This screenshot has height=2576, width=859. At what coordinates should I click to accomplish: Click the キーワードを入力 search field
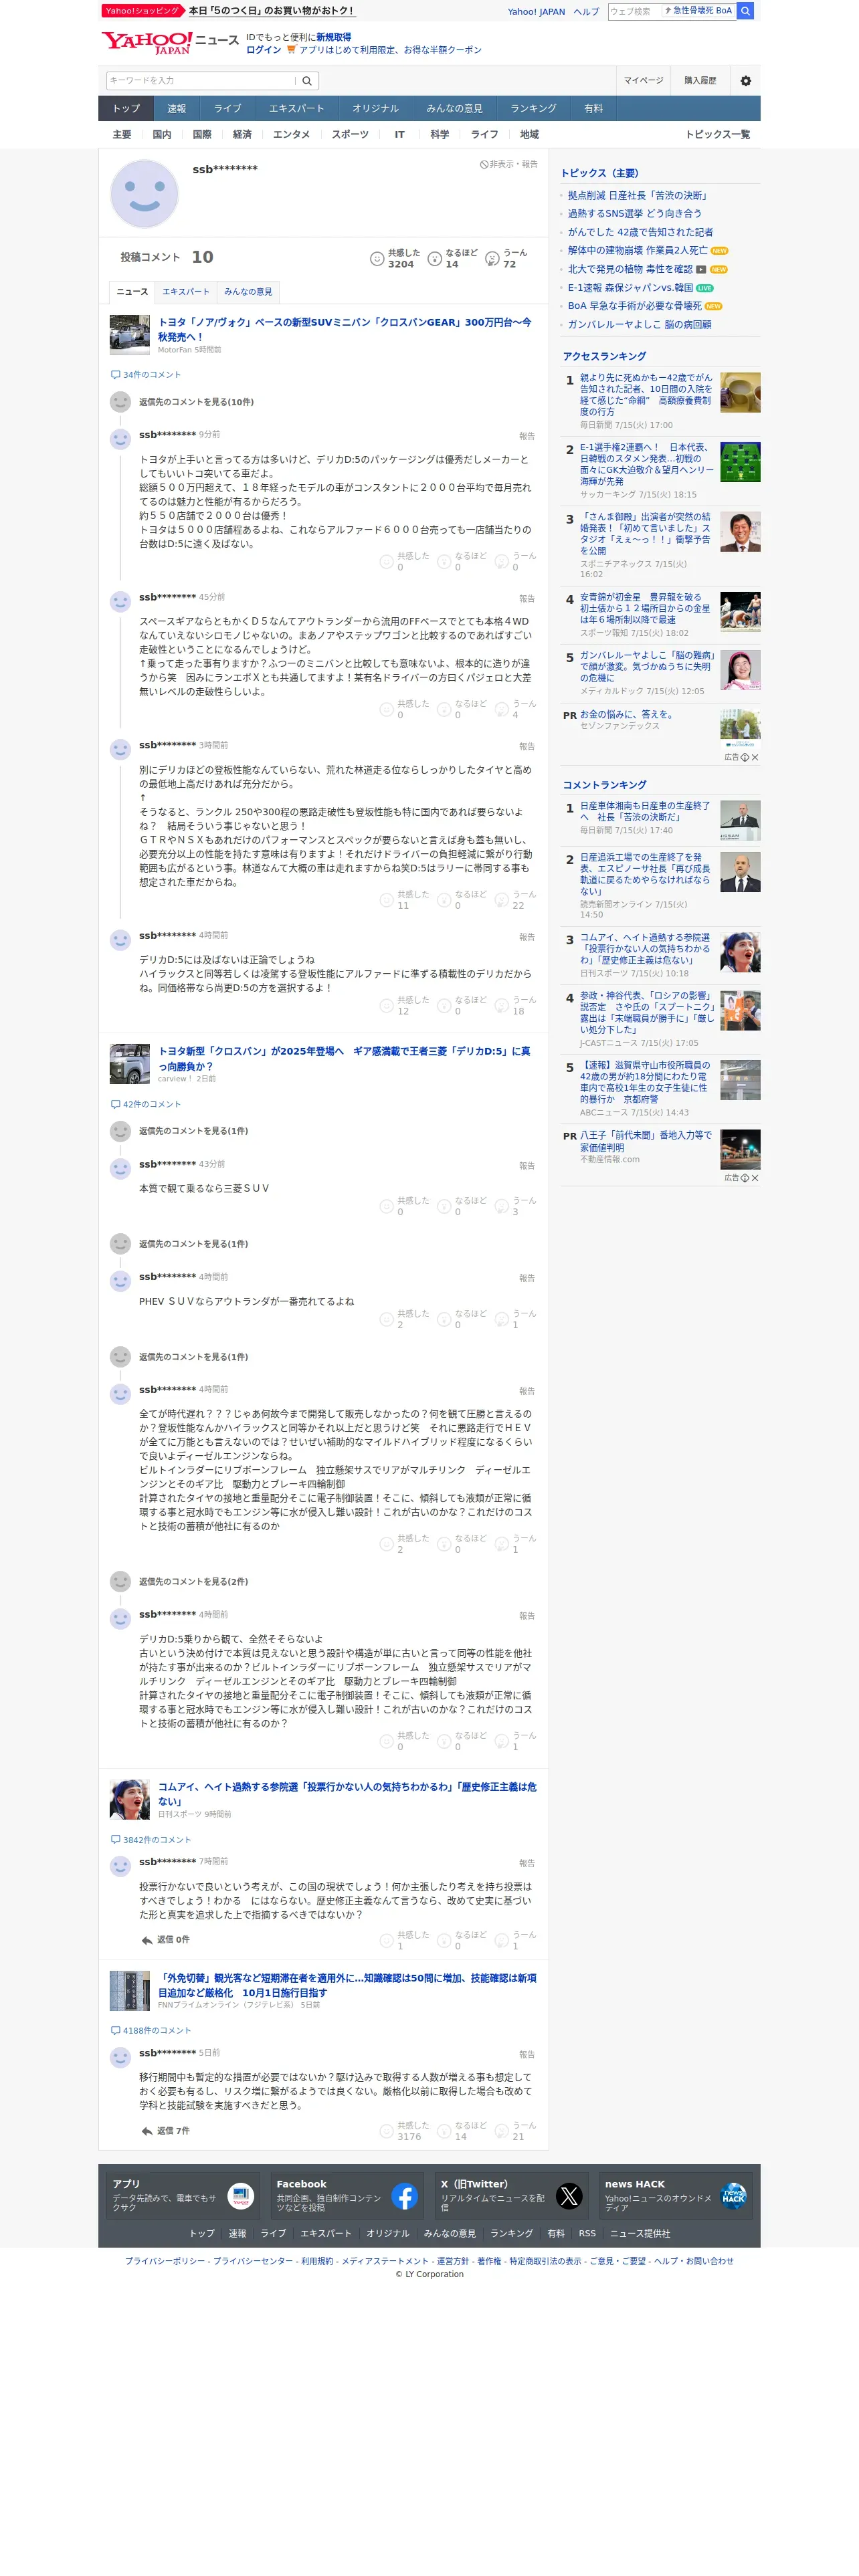(x=201, y=81)
